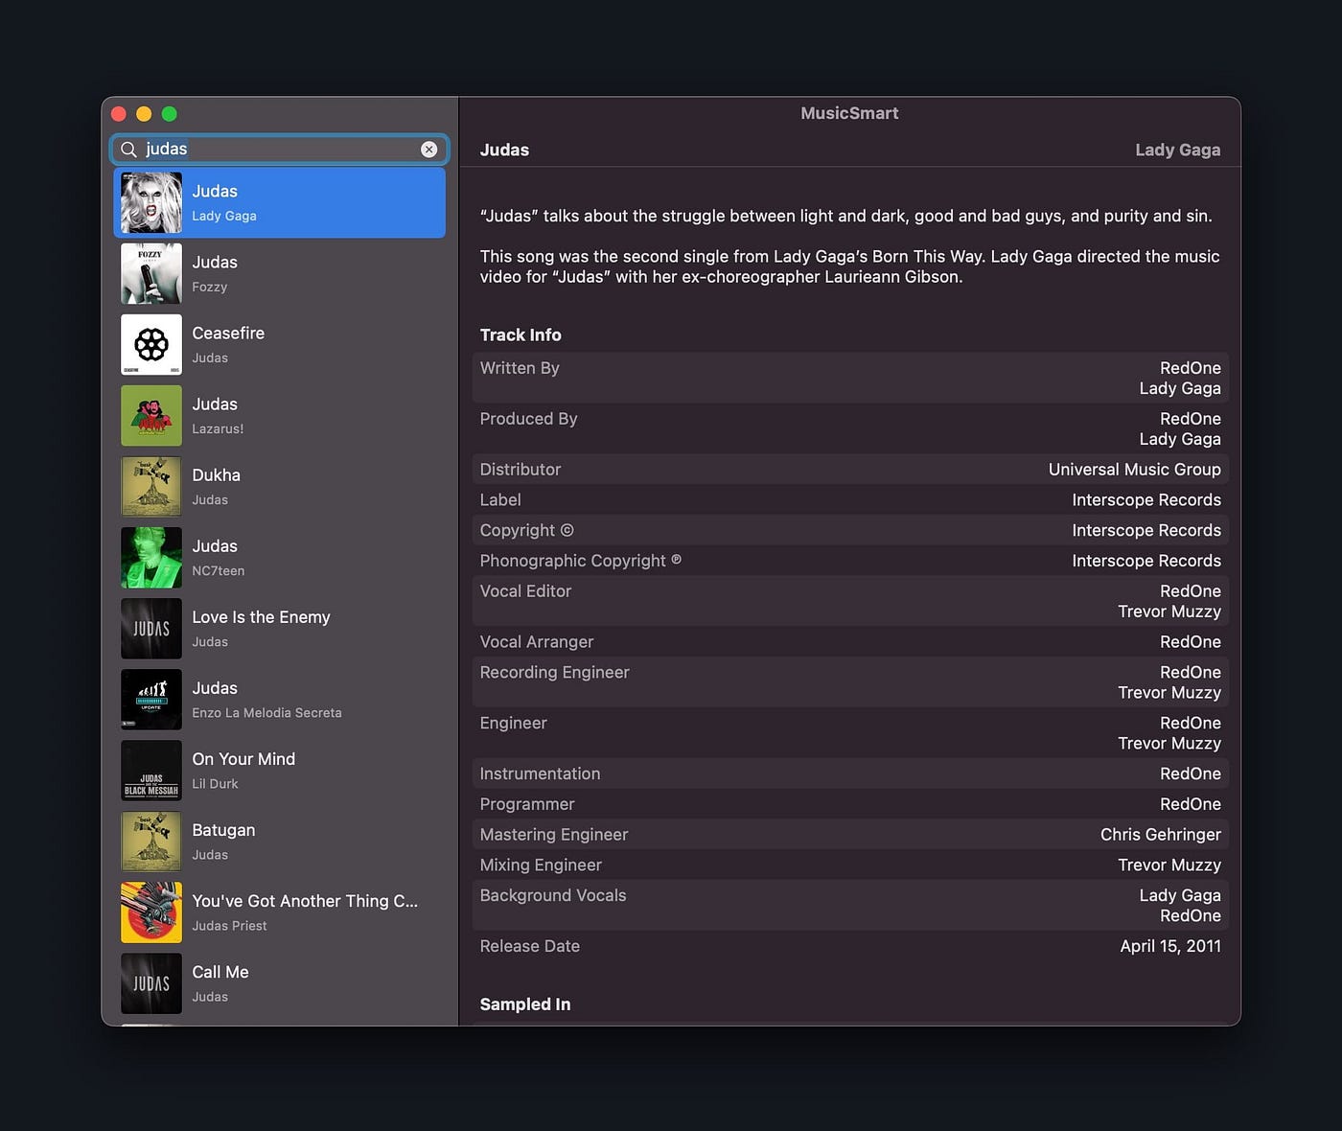The image size is (1342, 1131).
Task: Click Dukha album artwork thumbnail
Action: pyautogui.click(x=151, y=487)
